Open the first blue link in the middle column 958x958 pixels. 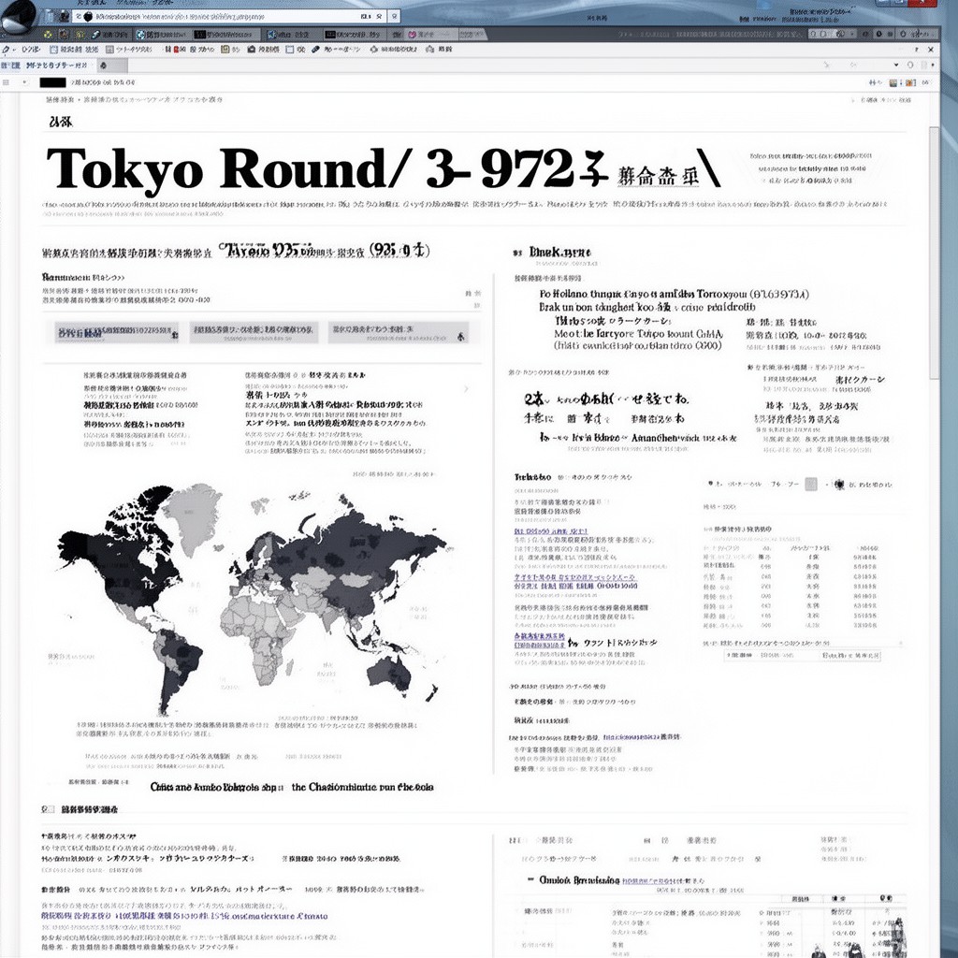[x=550, y=531]
